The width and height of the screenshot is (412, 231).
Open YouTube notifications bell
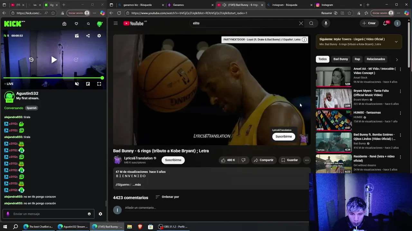tap(385, 23)
